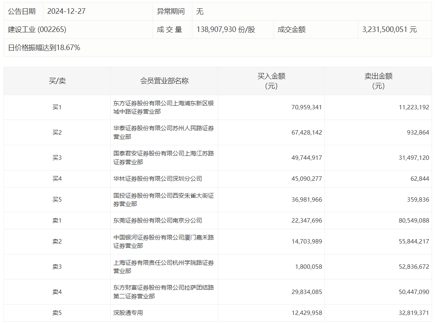436x324 pixels.
Task: Open the 上海证券杭州学院路 branch entry
Action: [x=164, y=267]
